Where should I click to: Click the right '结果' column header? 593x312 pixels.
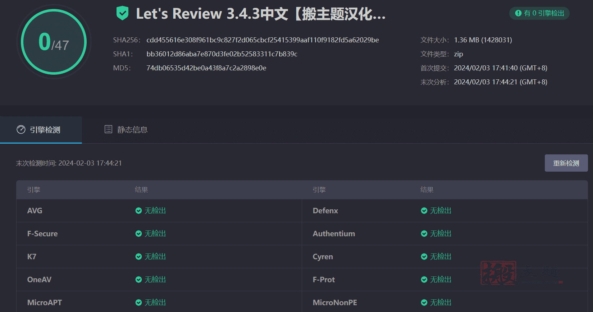427,190
